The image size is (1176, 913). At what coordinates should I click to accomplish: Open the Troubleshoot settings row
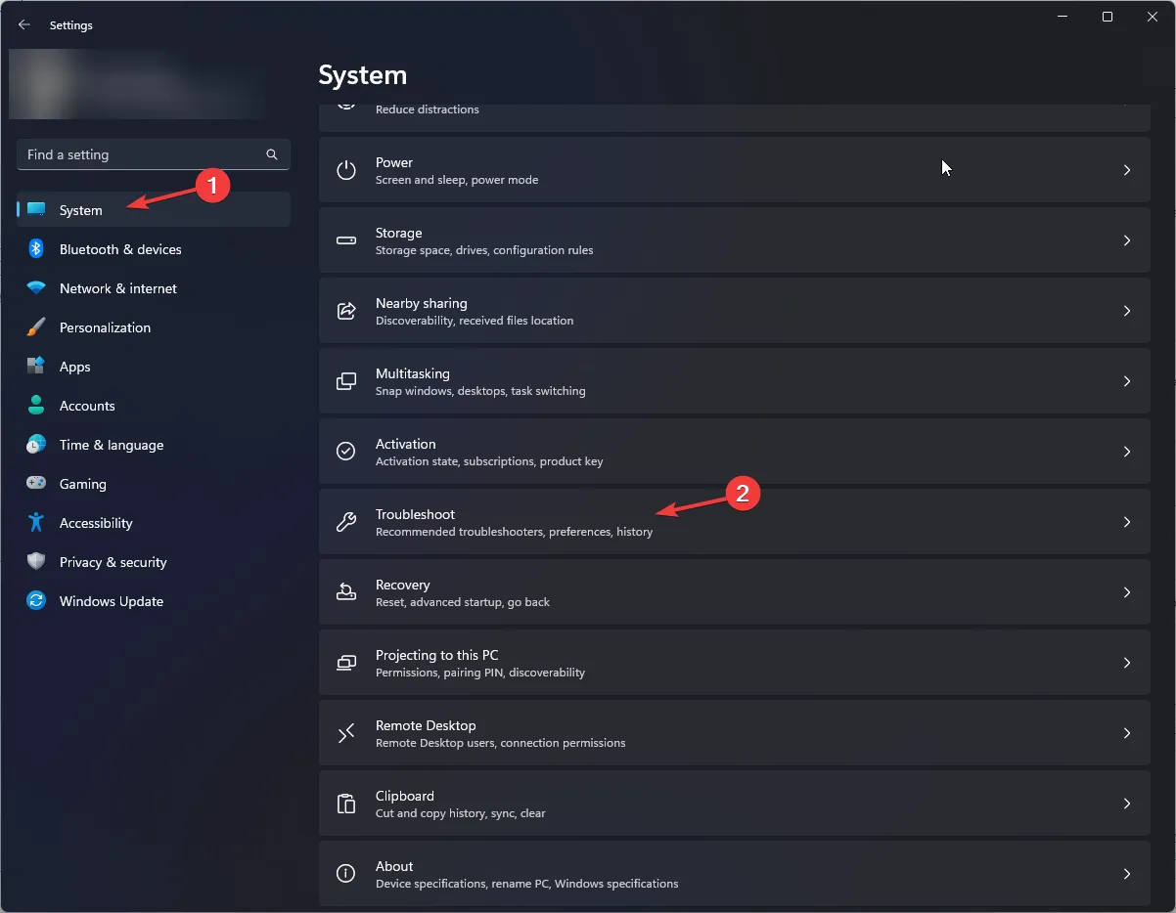[x=735, y=522]
